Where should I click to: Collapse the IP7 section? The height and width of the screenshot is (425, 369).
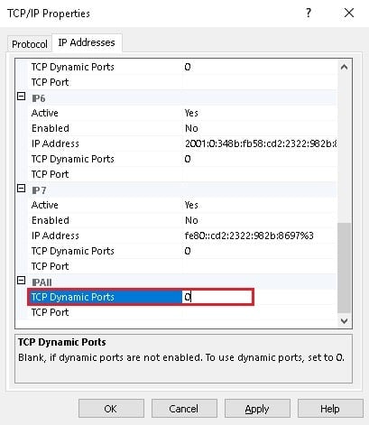point(21,189)
